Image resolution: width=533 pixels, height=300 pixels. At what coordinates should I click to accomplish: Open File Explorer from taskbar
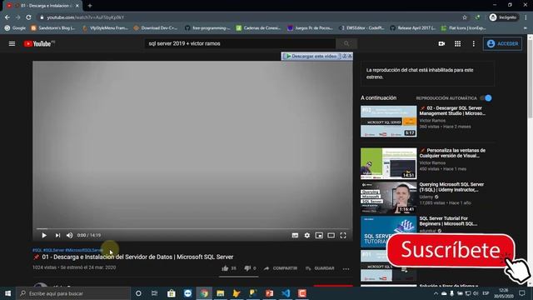point(220,293)
